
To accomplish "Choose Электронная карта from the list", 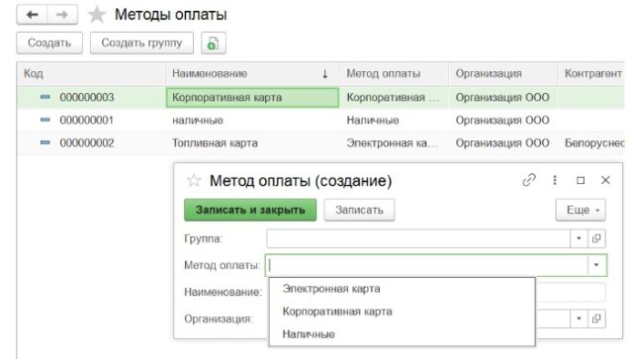I will point(403,289).
